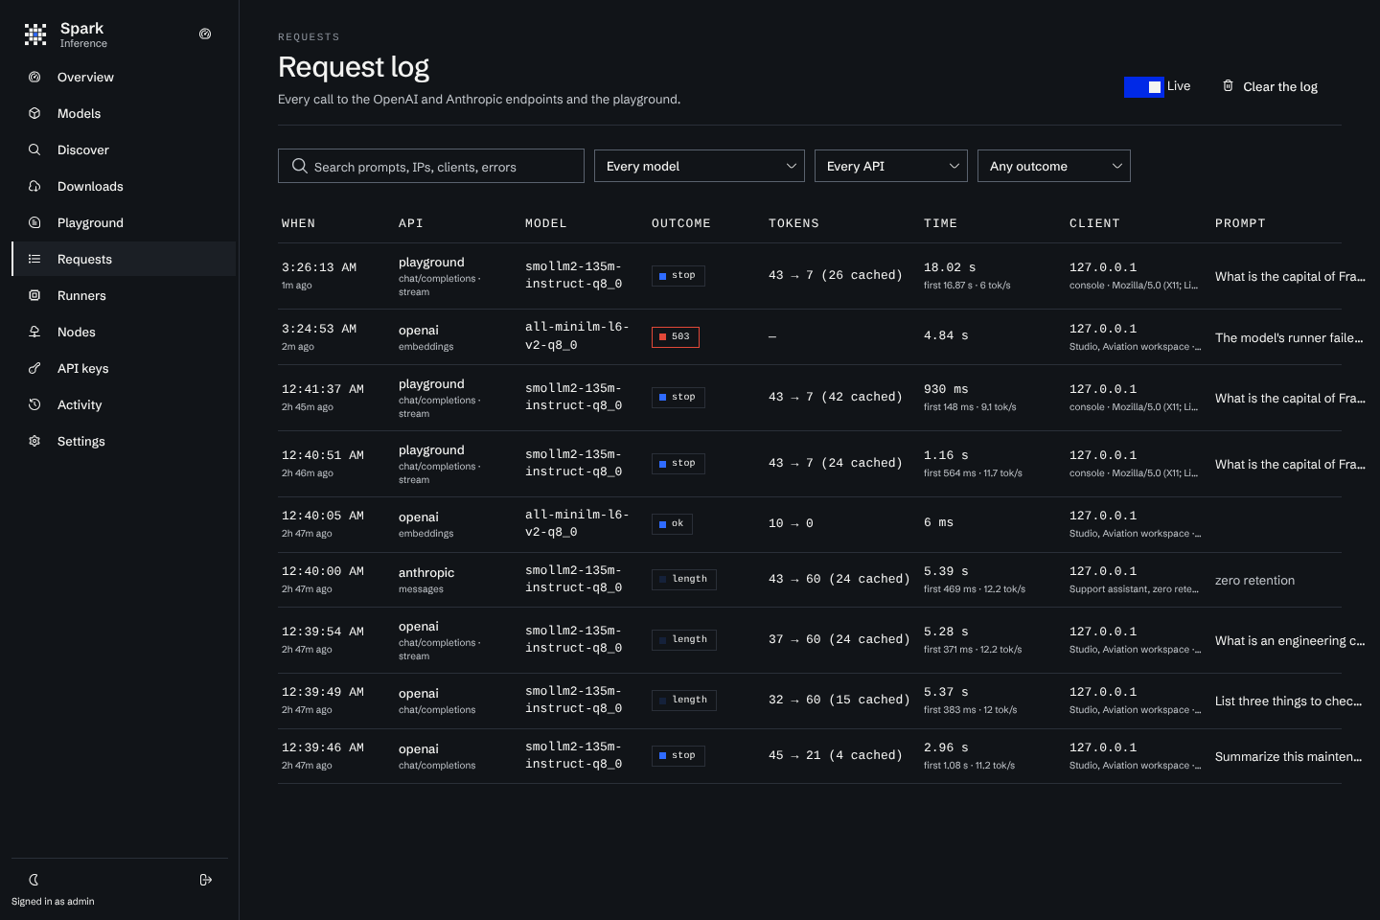Screen dimensions: 1380x920
Task: Click the 'Support assistant, zero rete...' client text
Action: [x=1134, y=588]
